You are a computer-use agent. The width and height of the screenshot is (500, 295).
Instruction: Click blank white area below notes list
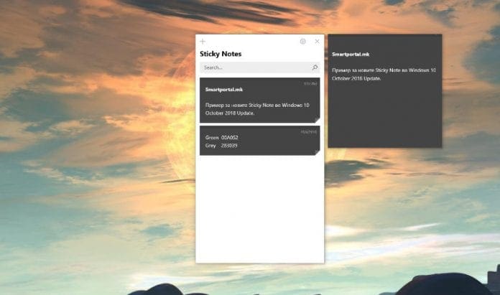pyautogui.click(x=259, y=215)
